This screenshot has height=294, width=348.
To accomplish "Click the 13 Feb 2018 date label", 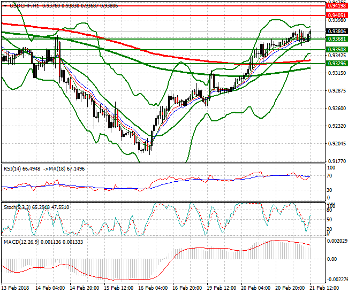I will [x=15, y=288].
